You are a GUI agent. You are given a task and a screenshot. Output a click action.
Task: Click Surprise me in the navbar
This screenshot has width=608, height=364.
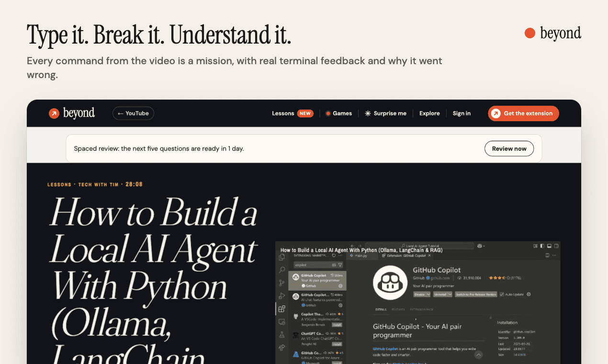(385, 114)
